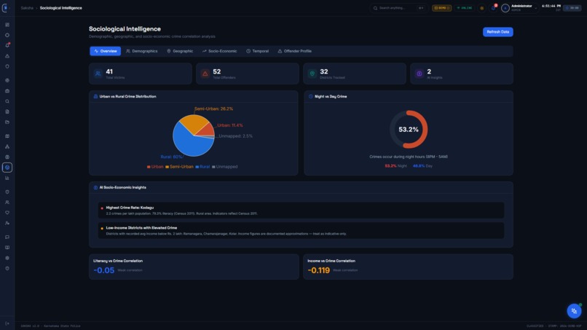Focus the Search anything field
Image resolution: width=587 pixels, height=330 pixels.
point(398,8)
